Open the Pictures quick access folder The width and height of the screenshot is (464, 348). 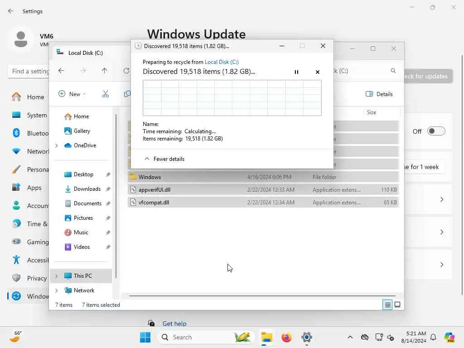coord(79,218)
